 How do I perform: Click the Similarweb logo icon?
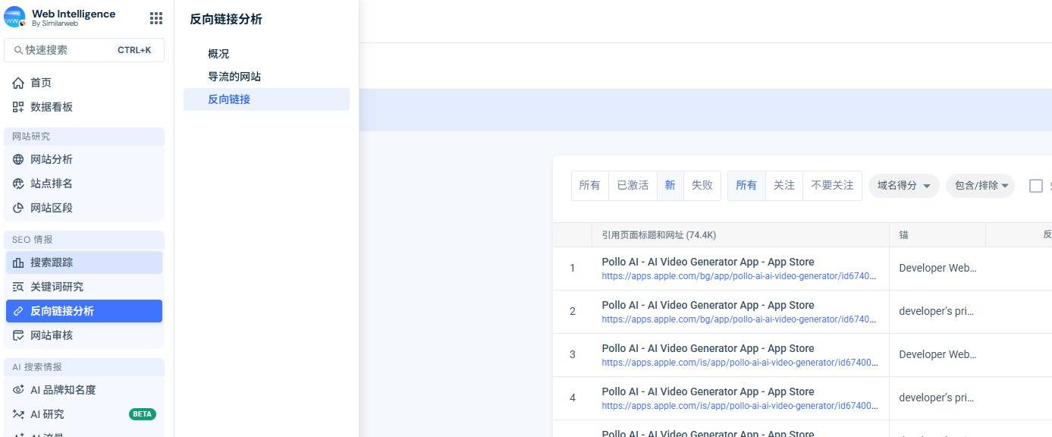14,17
